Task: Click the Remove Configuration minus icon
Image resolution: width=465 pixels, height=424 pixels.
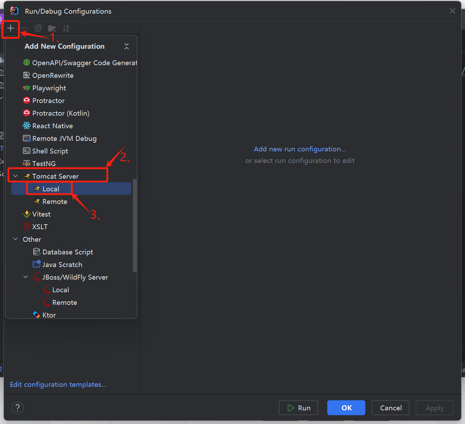Action: [25, 28]
